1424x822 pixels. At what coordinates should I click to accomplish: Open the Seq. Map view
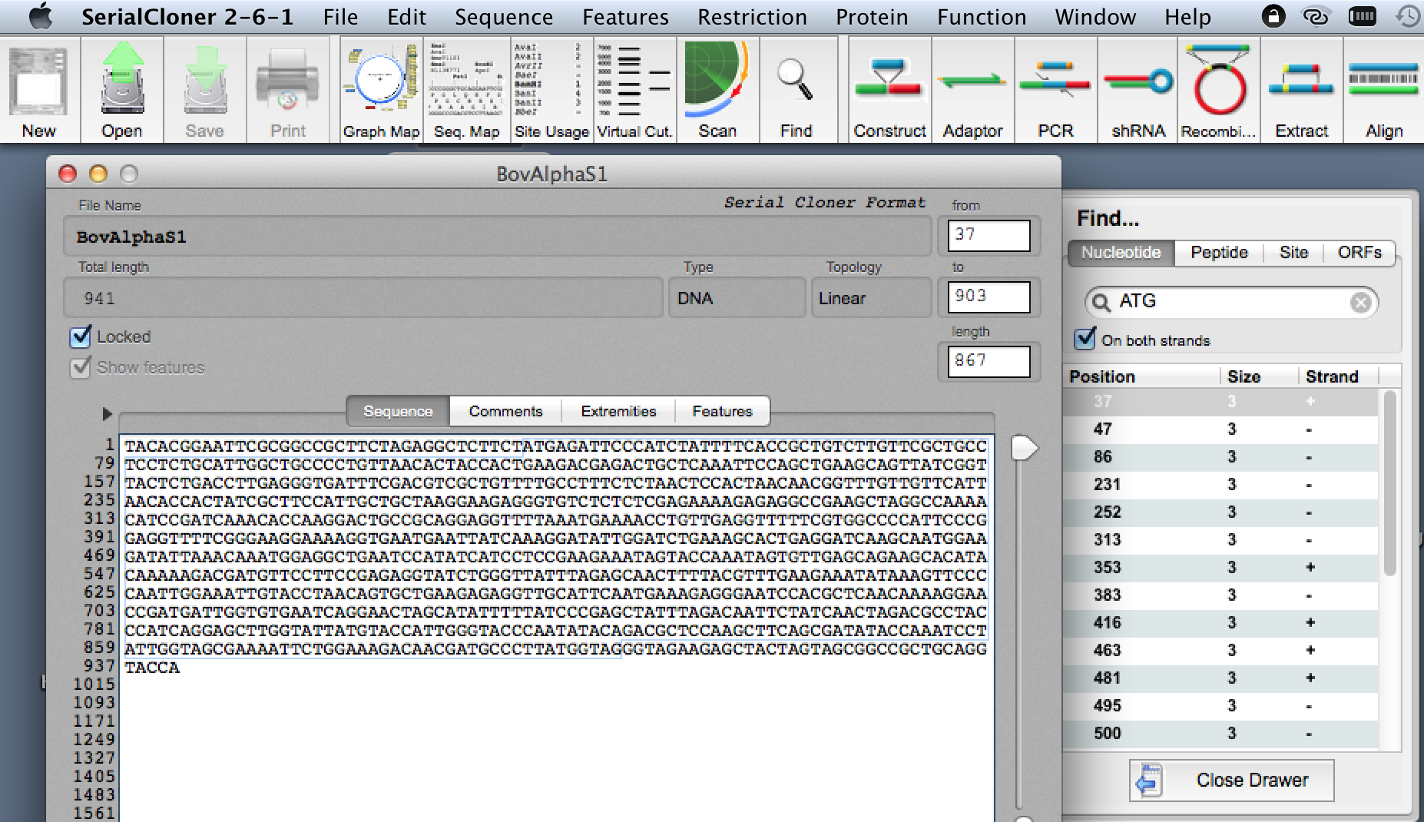[466, 91]
